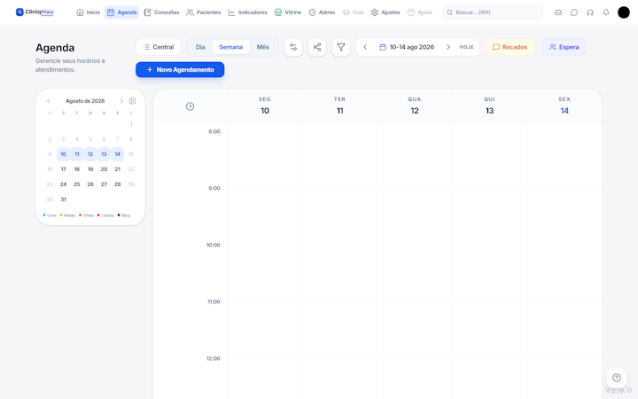This screenshot has height=399, width=638.
Task: Open the Indicadores section
Action: pos(247,12)
